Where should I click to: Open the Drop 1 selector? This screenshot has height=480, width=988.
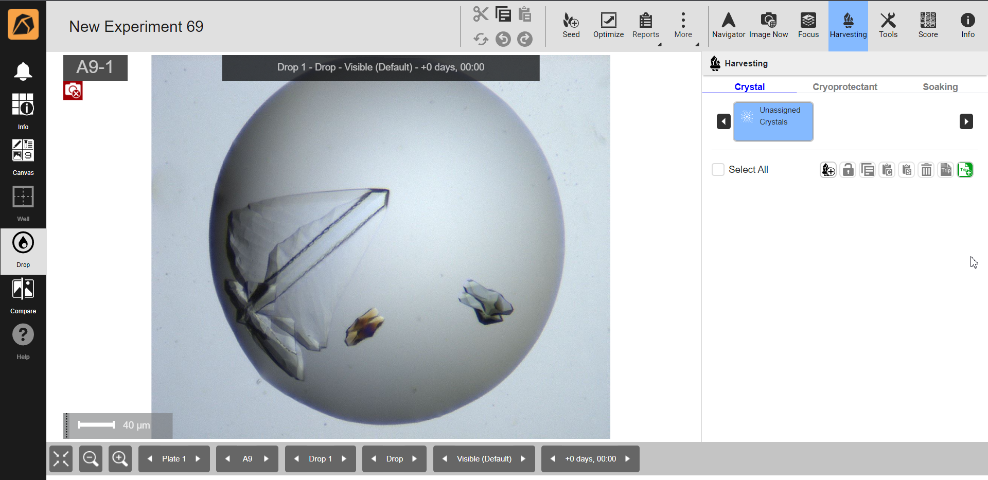click(320, 458)
